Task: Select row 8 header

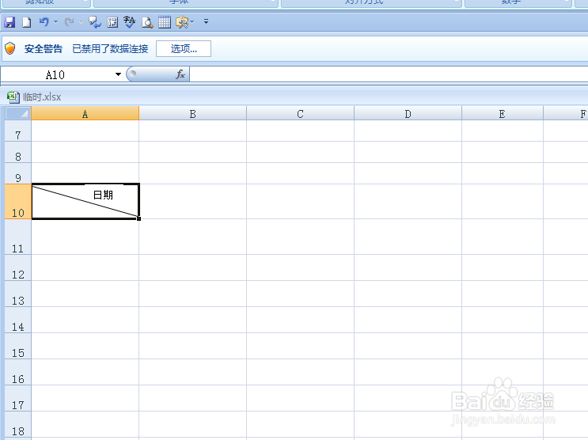Action: click(x=18, y=152)
